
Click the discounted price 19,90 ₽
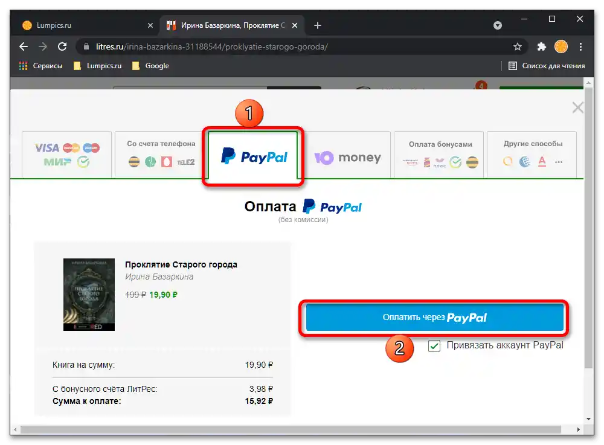pyautogui.click(x=163, y=295)
